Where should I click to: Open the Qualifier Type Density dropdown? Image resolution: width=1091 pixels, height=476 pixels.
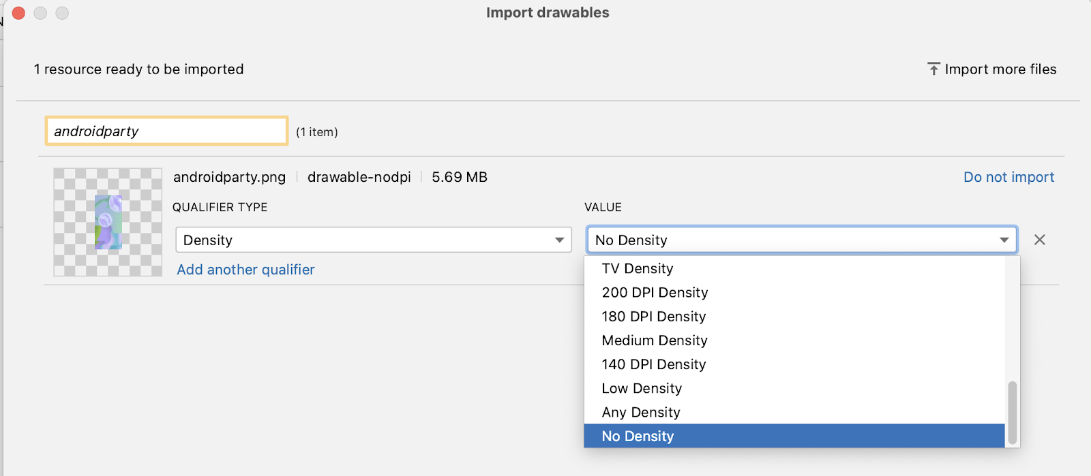(x=372, y=240)
